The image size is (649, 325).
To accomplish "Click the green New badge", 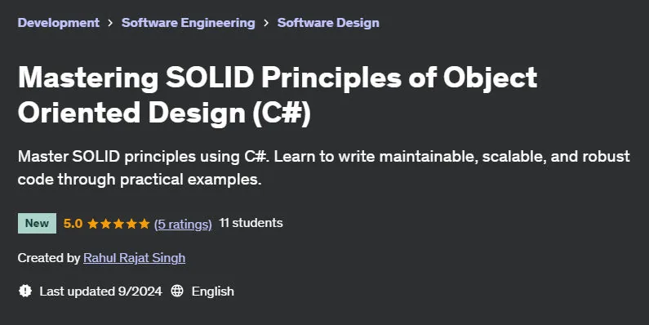I will 37,223.
